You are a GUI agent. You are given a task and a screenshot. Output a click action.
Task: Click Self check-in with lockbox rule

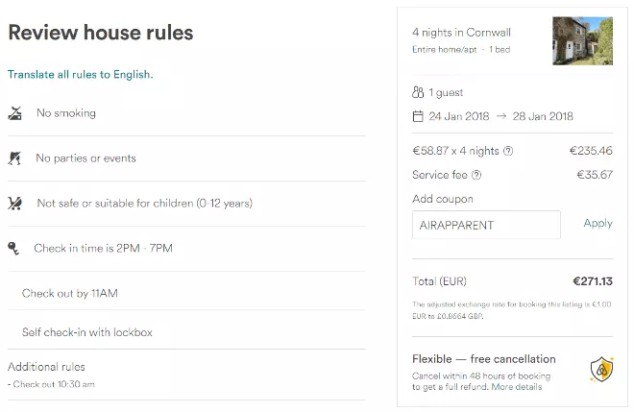(86, 332)
